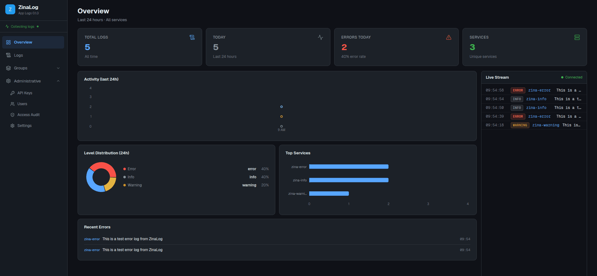
Task: Click the blue data point on Activity chart
Action: [282, 107]
